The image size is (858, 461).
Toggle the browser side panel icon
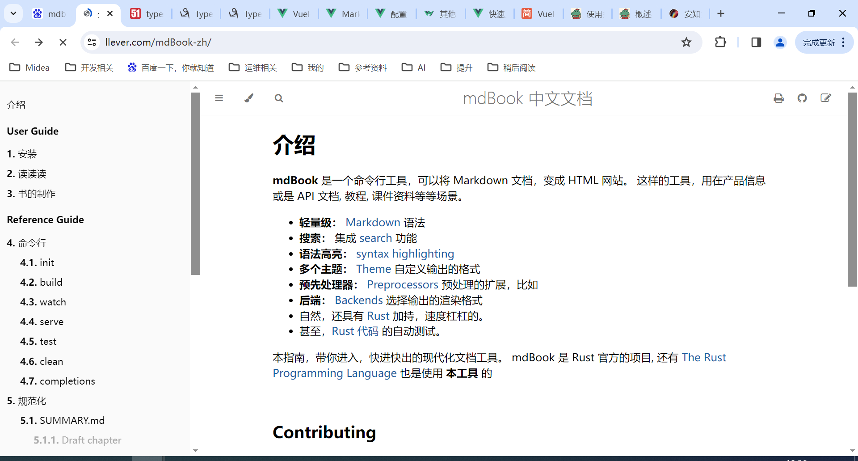pos(756,42)
